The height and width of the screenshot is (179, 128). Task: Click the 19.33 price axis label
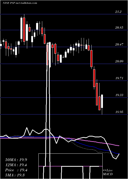pos(119,95)
